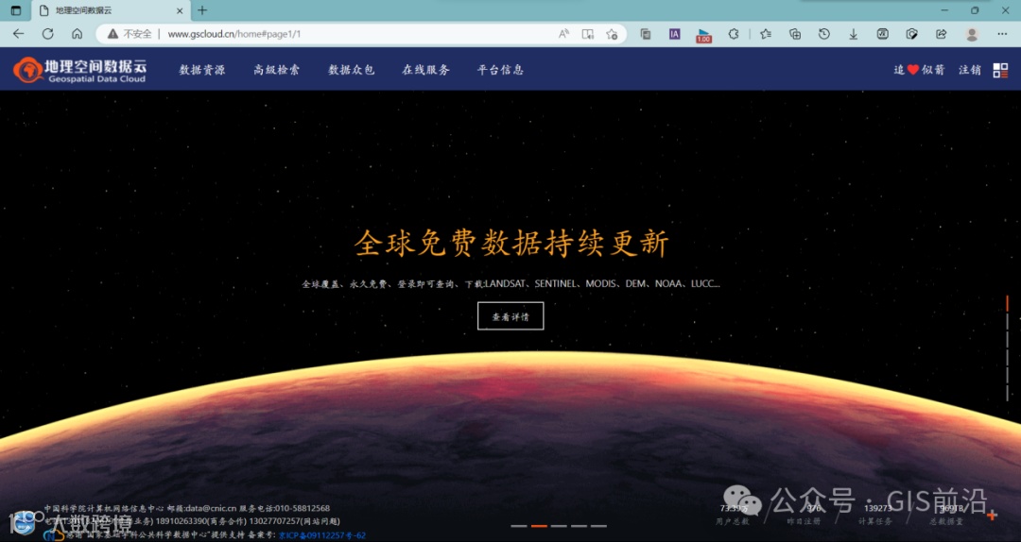This screenshot has width=1021, height=542.
Task: Show the not-secure site information warning
Action: click(x=130, y=34)
